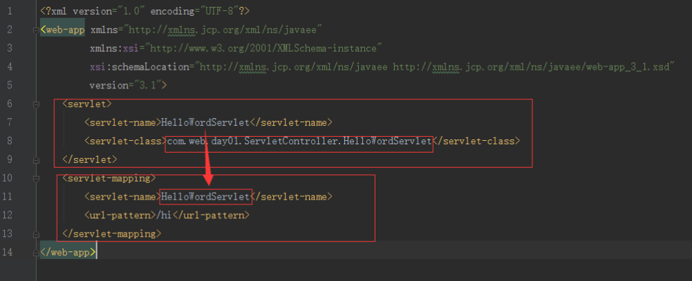Collapse the web-app fold marker on line 2

point(36,30)
